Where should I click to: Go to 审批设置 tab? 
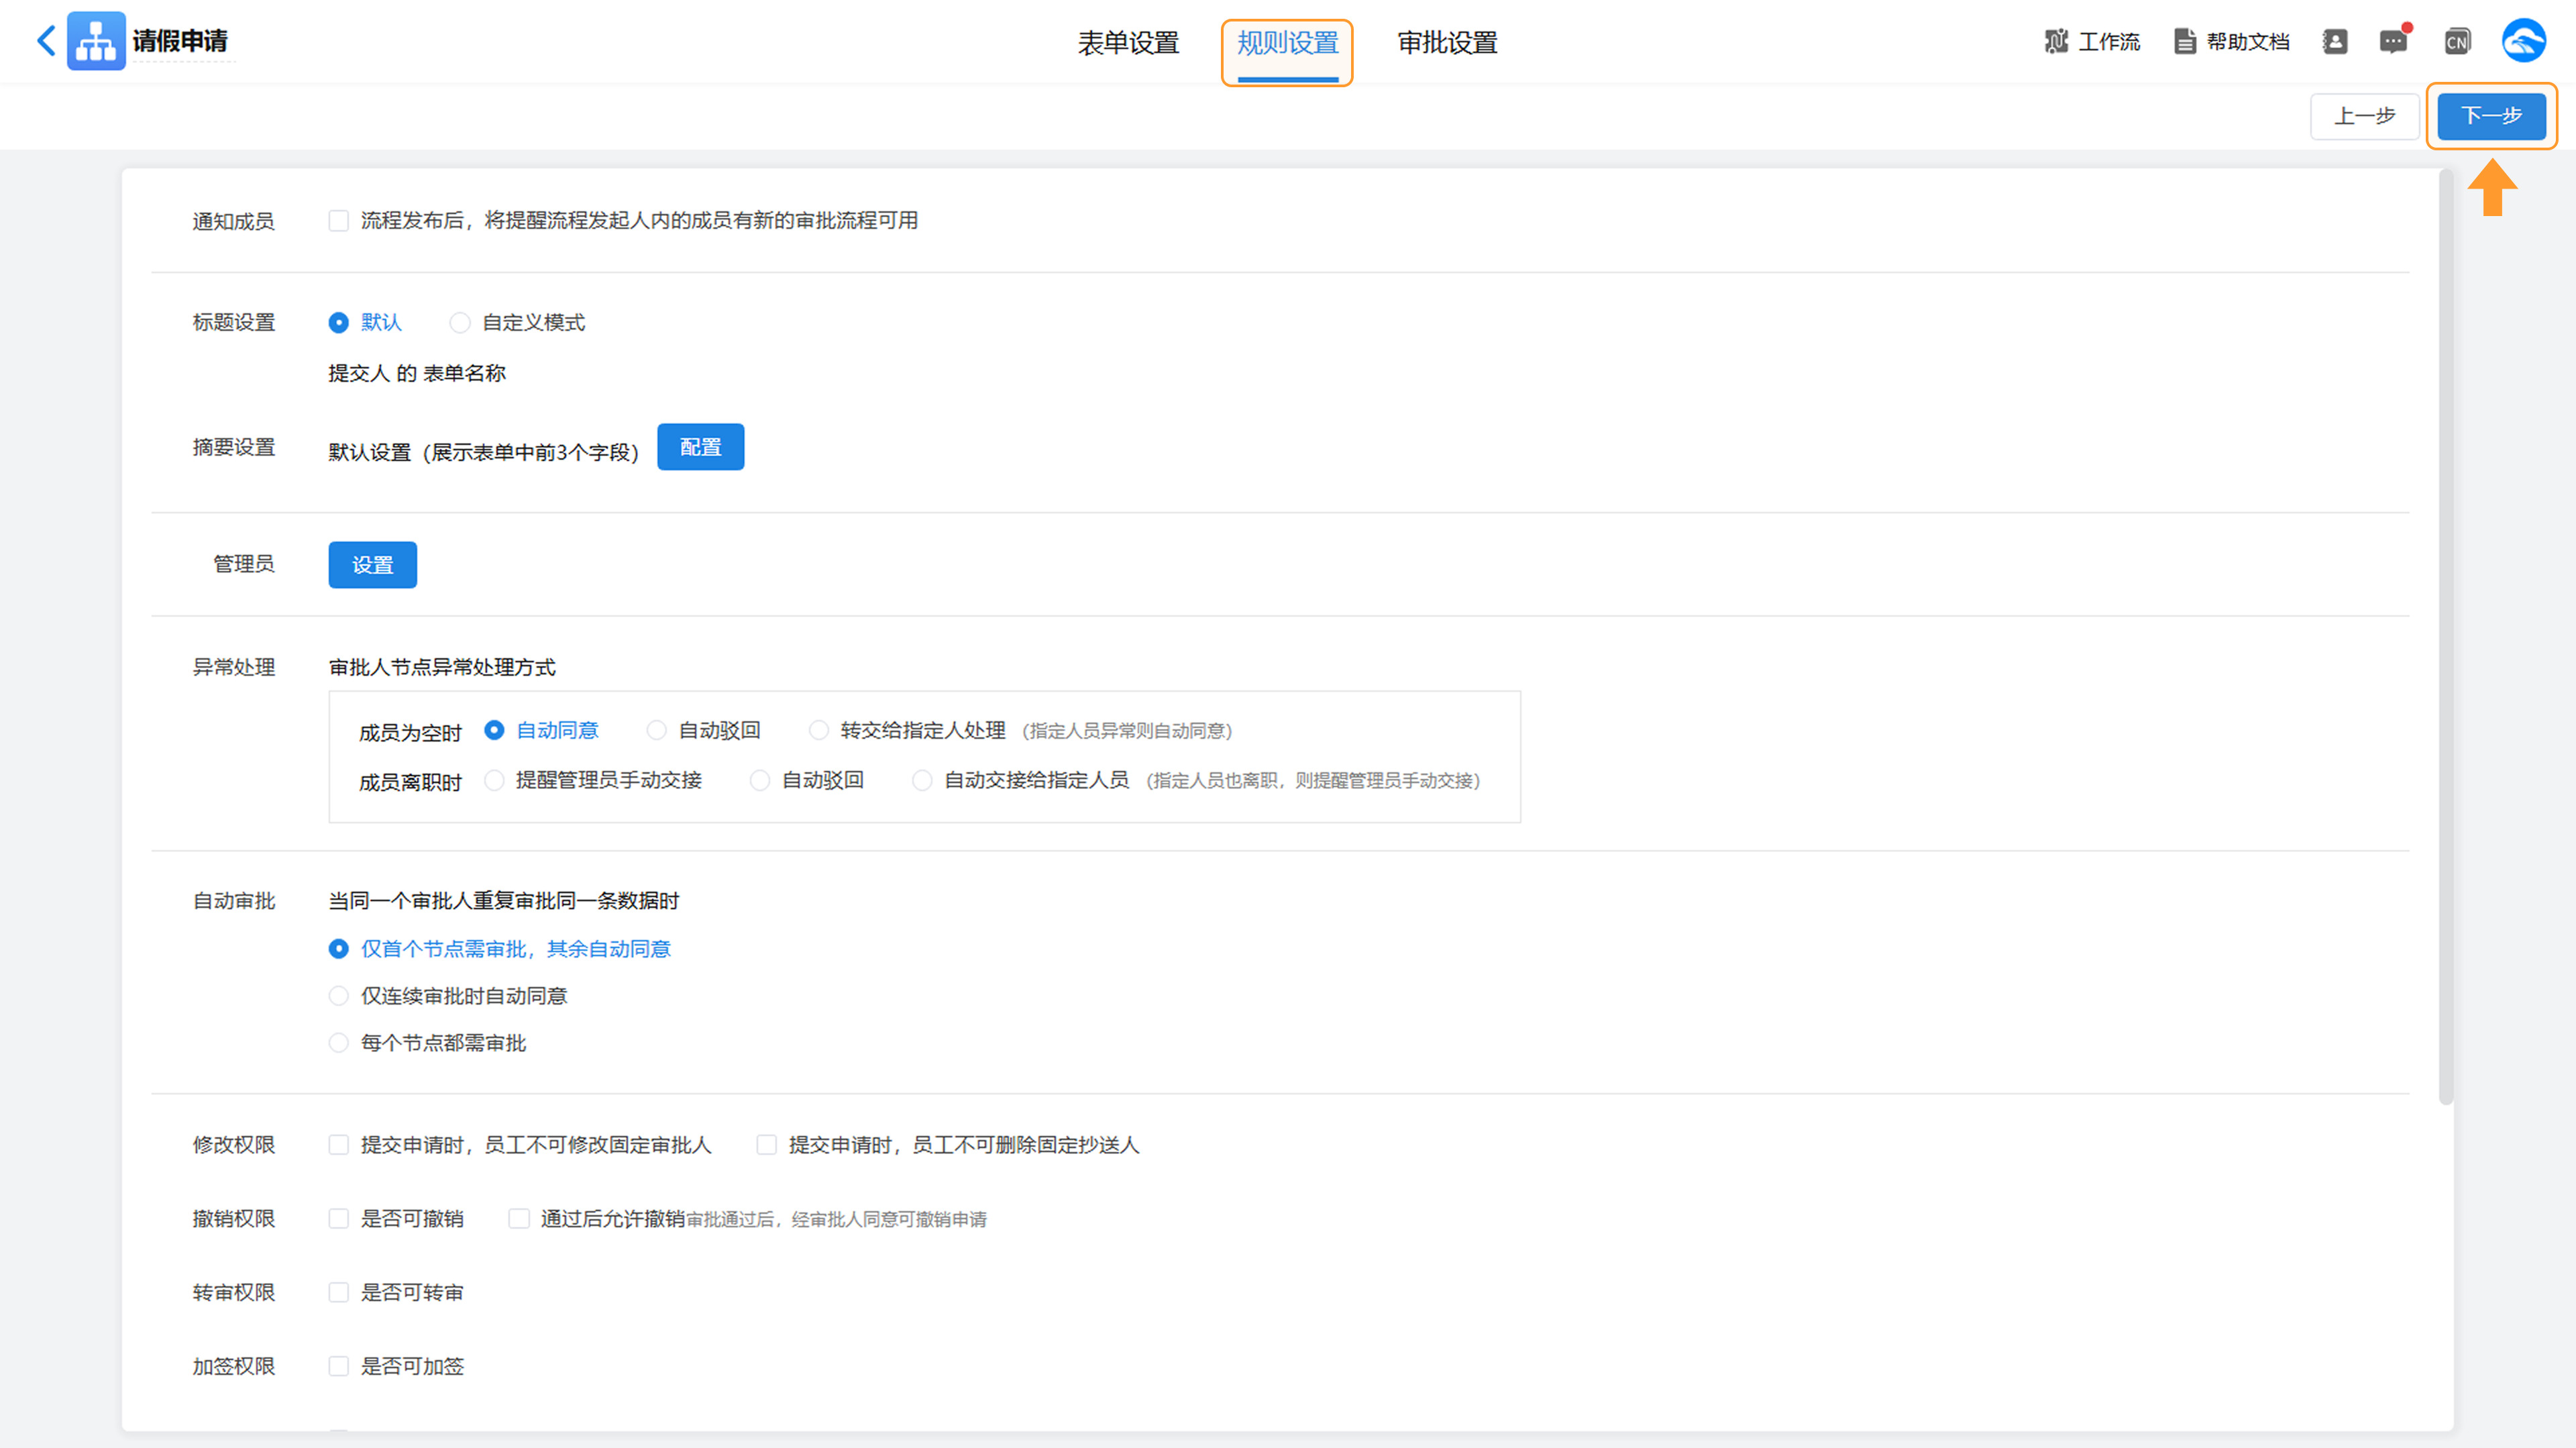(1447, 43)
